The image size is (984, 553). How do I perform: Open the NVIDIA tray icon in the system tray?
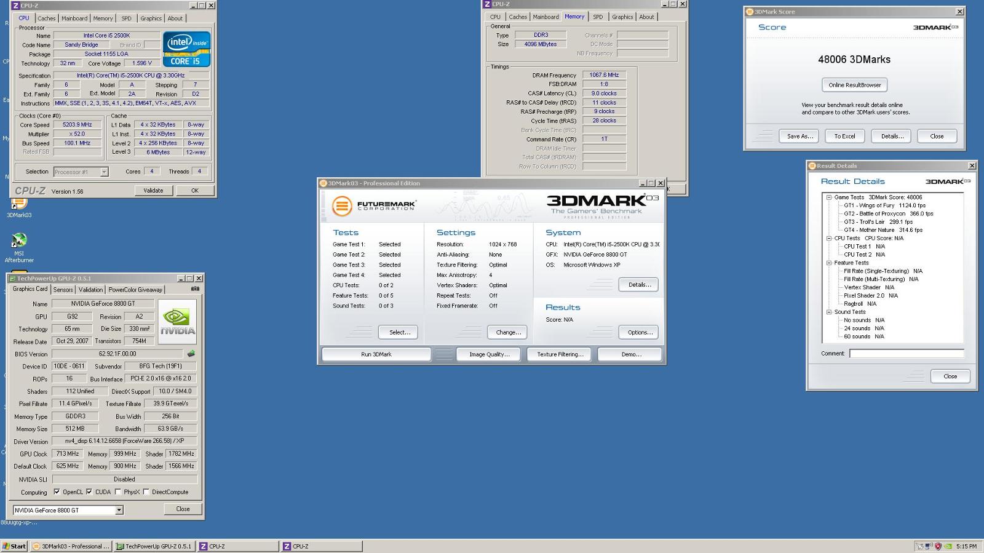[x=949, y=546]
